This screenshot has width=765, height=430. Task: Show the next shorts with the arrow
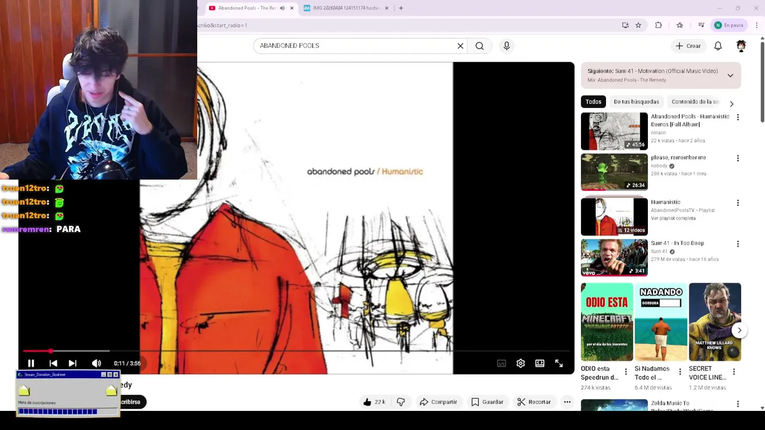coord(739,330)
